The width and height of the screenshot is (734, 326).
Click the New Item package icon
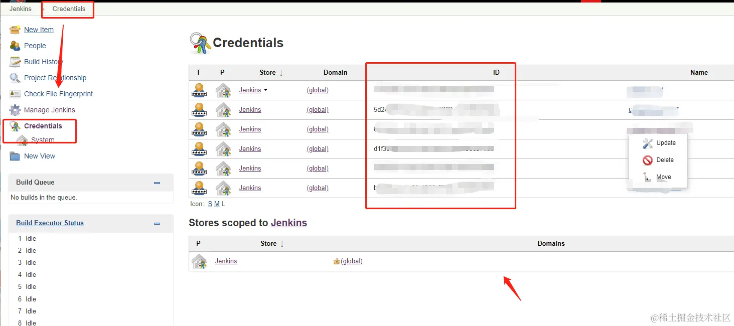point(15,30)
